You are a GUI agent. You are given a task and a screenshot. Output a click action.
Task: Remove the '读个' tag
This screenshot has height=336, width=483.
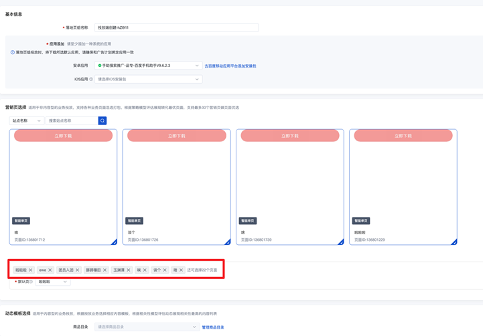(x=165, y=270)
